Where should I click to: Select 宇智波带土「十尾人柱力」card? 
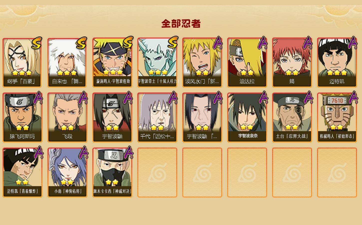(157, 62)
